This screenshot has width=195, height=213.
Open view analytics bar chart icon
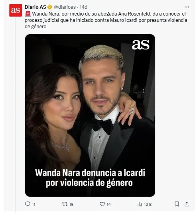coord(140,204)
